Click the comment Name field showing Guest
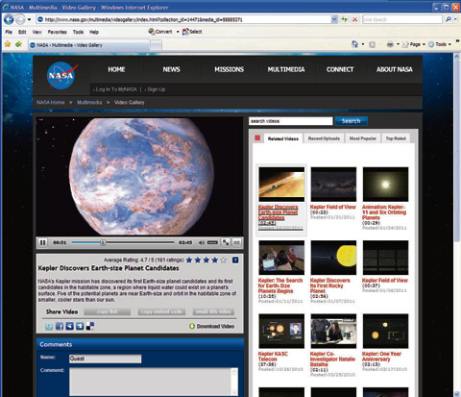This screenshot has width=461, height=397. pyautogui.click(x=105, y=359)
